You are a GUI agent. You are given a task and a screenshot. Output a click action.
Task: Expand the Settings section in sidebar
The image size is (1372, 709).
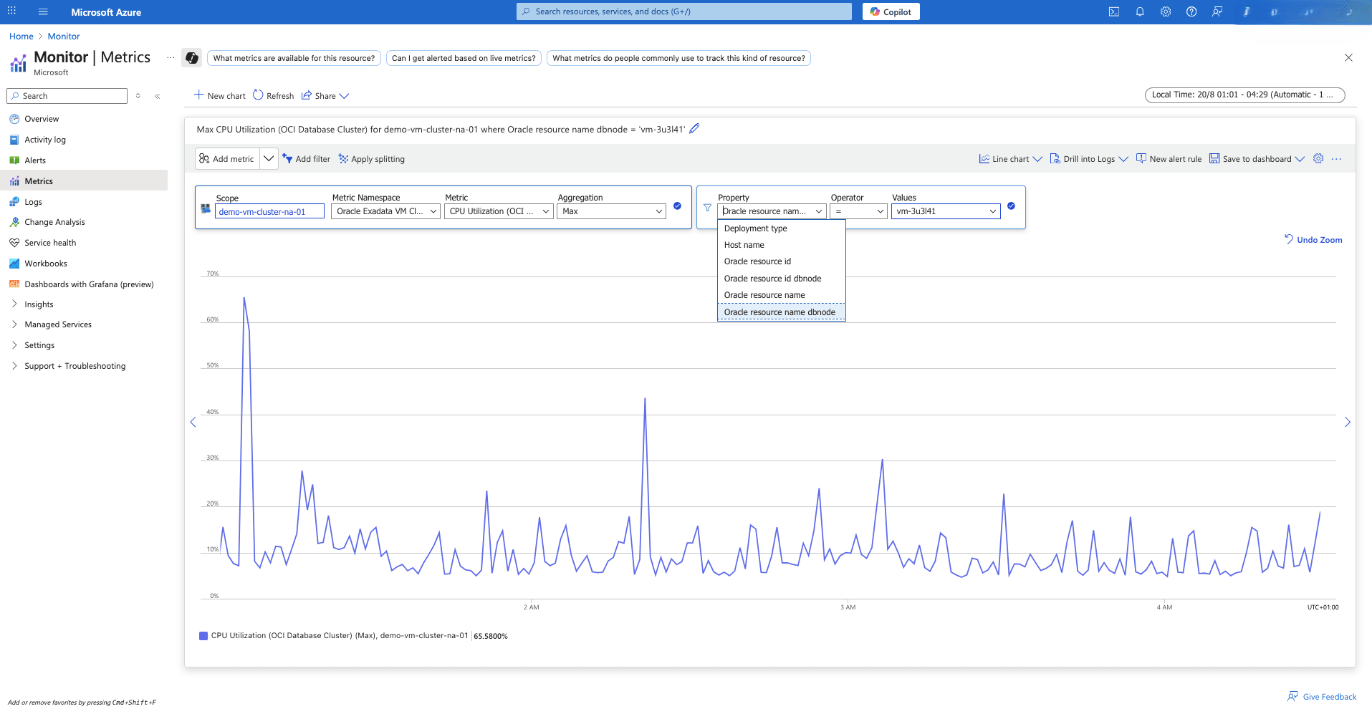pyautogui.click(x=14, y=345)
